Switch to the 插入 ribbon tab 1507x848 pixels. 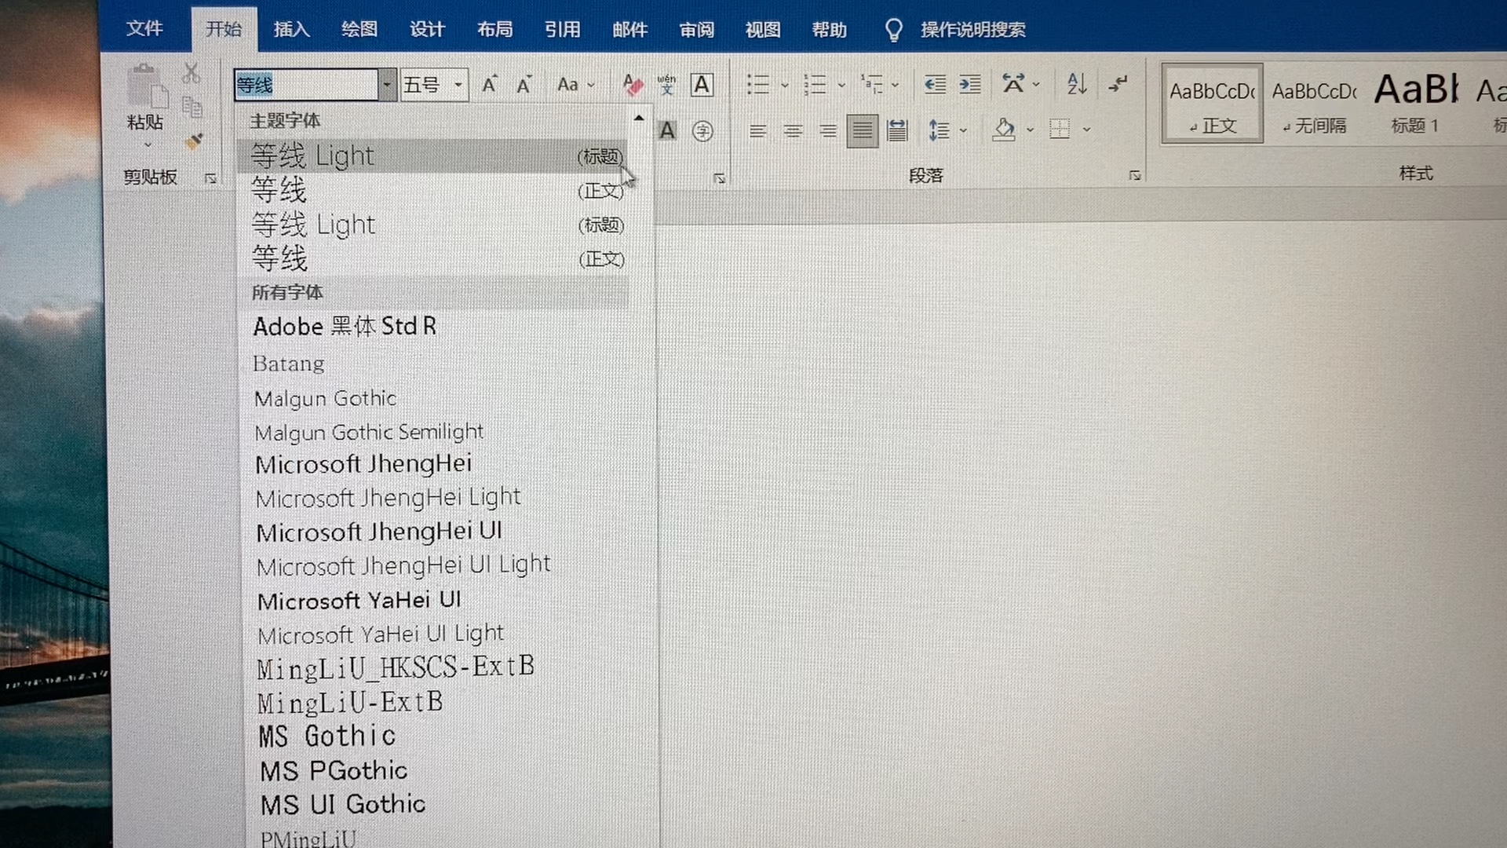click(x=290, y=29)
